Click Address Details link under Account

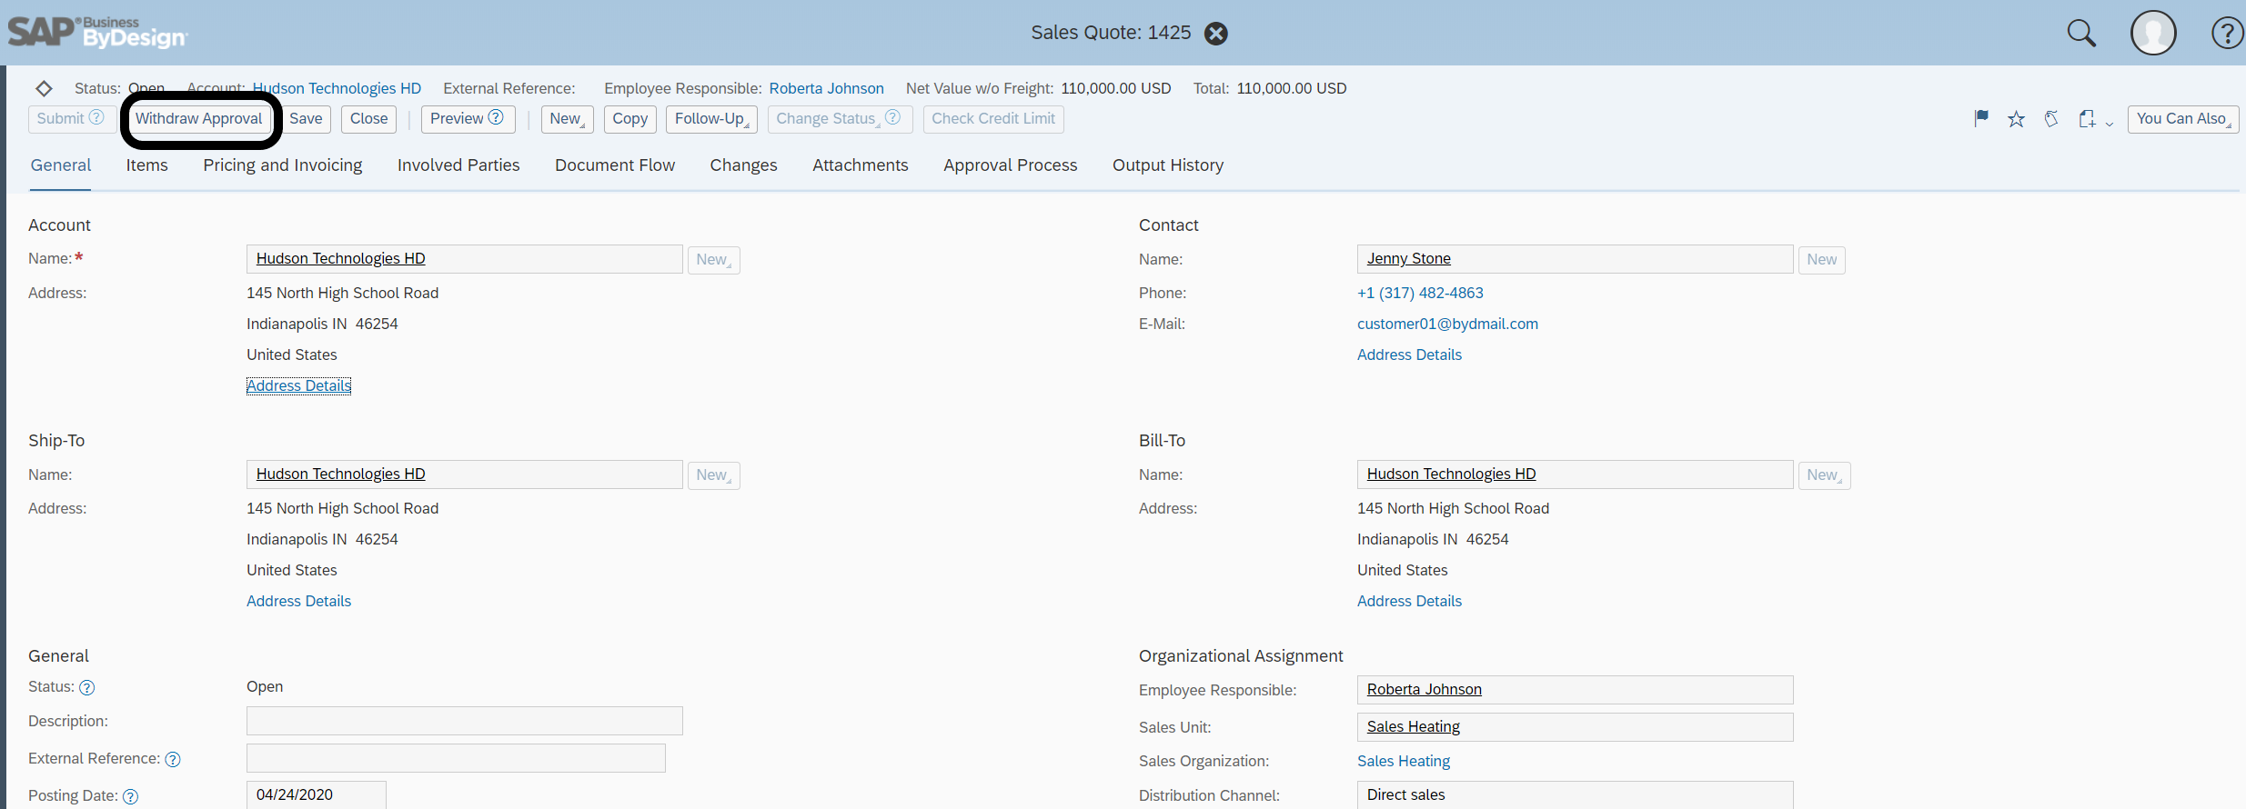[299, 385]
